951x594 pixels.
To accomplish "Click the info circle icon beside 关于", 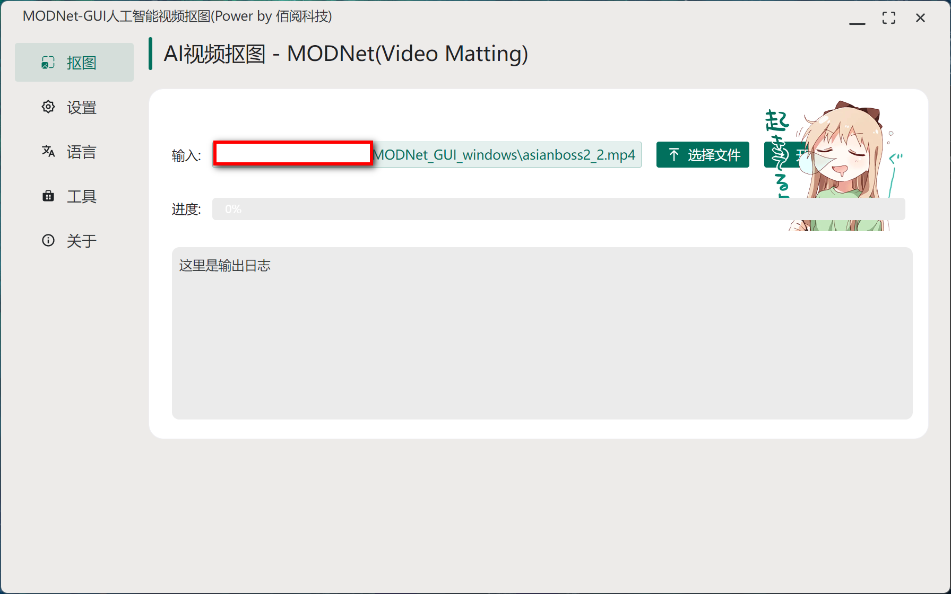I will pos(48,240).
